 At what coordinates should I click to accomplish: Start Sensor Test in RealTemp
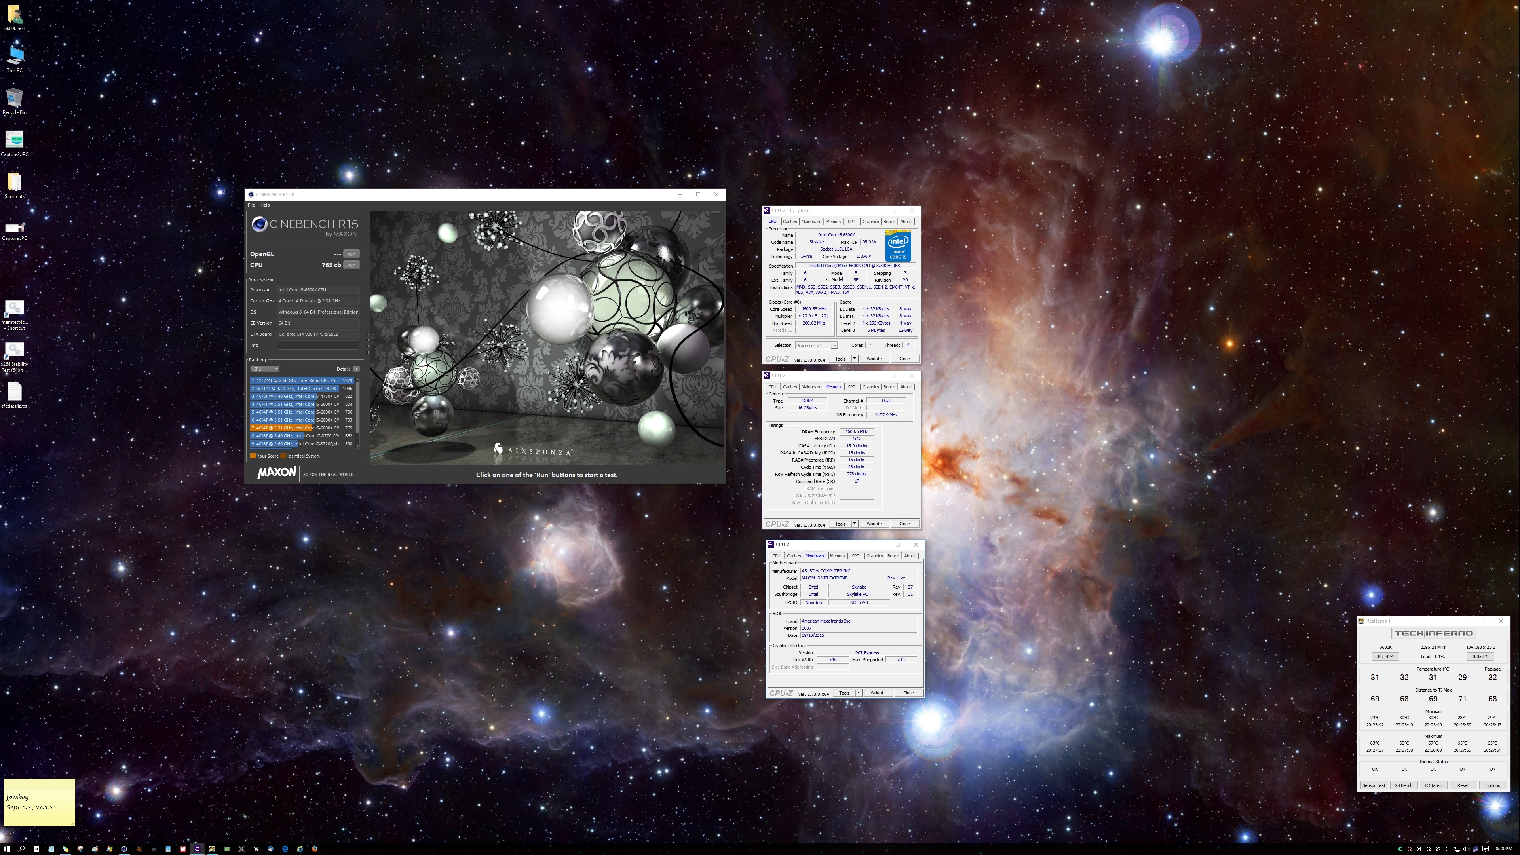tap(1374, 785)
